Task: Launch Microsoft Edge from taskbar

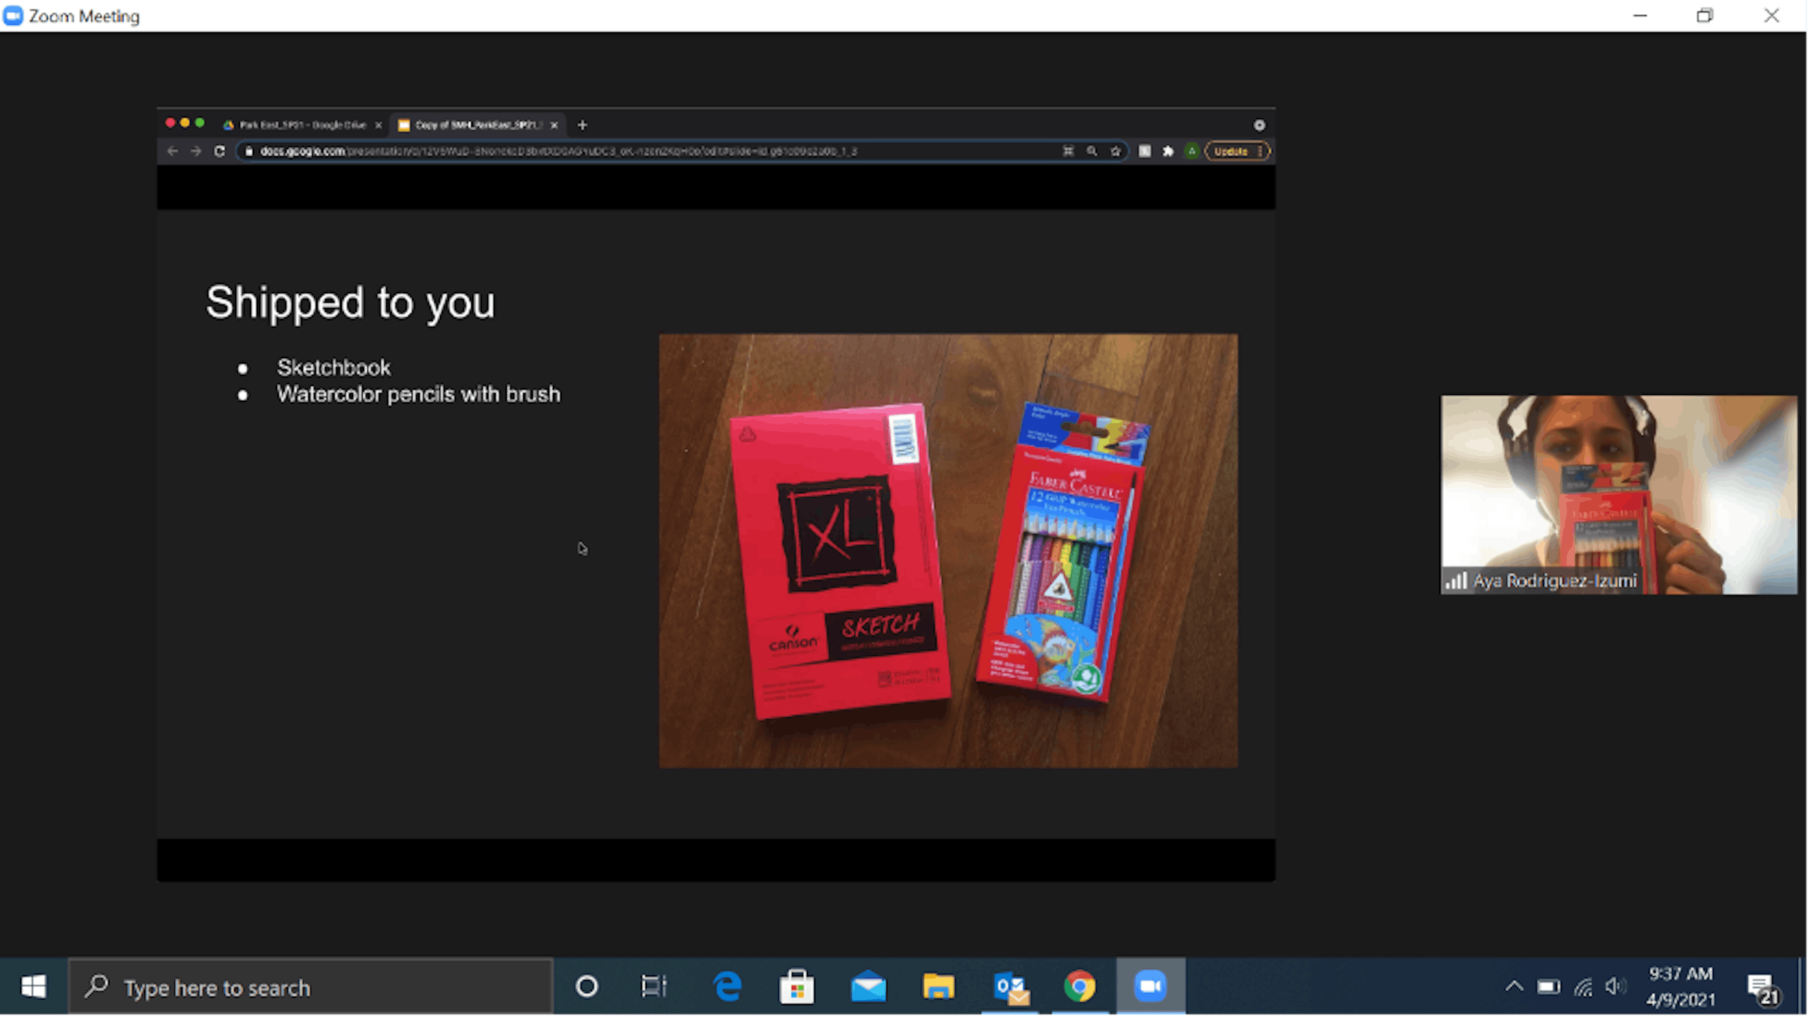Action: click(x=727, y=986)
